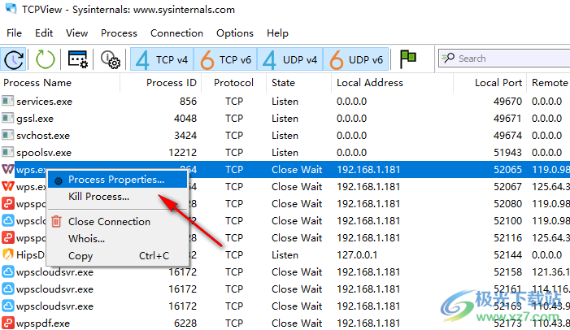
Task: Open the Options menu
Action: 235,33
